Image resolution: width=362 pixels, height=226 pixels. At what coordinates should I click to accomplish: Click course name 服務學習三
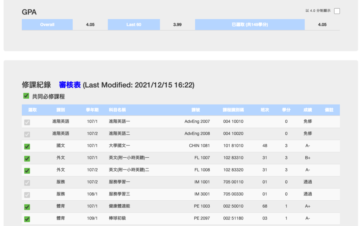click(x=120, y=194)
